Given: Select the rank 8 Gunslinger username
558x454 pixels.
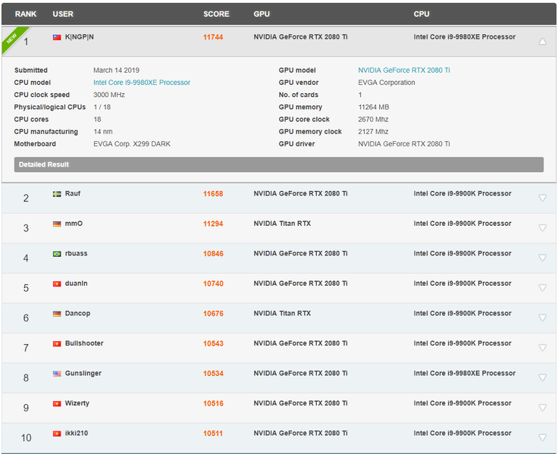Looking at the screenshot, I should pos(83,374).
